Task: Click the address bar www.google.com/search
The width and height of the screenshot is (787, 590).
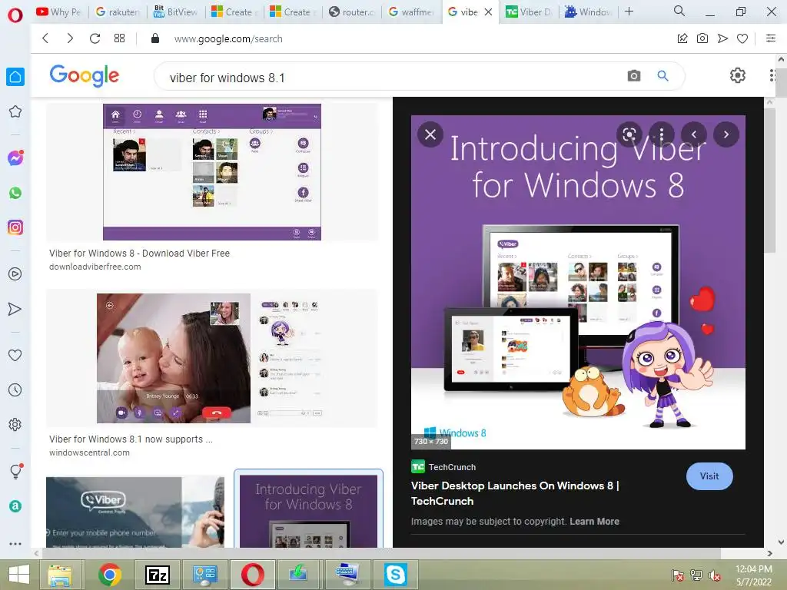Action: point(228,38)
